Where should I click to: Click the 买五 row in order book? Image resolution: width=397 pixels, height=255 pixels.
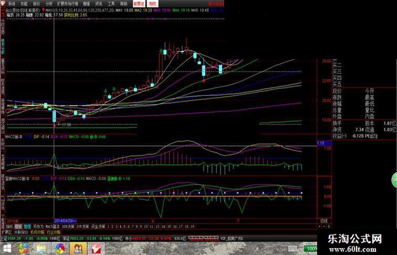[337, 84]
